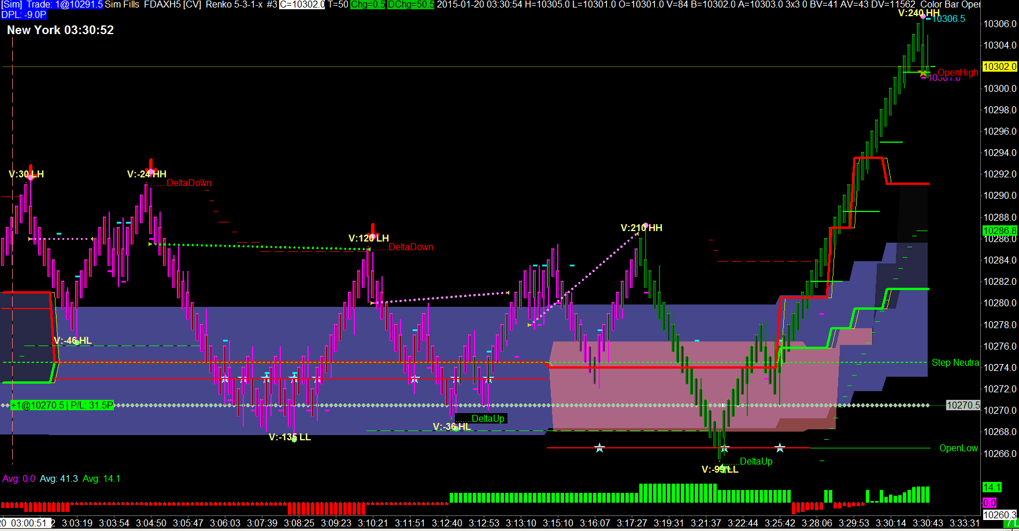Click the 10280.0 price axis label
This screenshot has height=531, width=1019.
coord(1000,303)
